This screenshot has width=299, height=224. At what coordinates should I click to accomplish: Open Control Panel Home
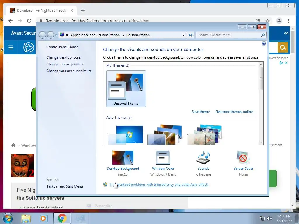(x=62, y=47)
